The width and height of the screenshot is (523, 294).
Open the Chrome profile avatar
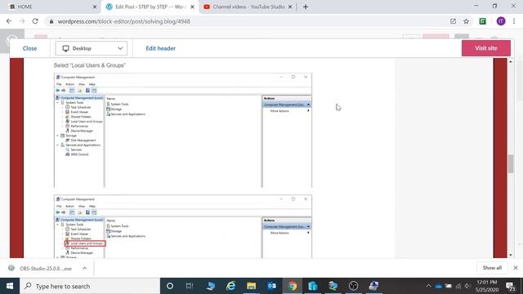[x=501, y=21]
